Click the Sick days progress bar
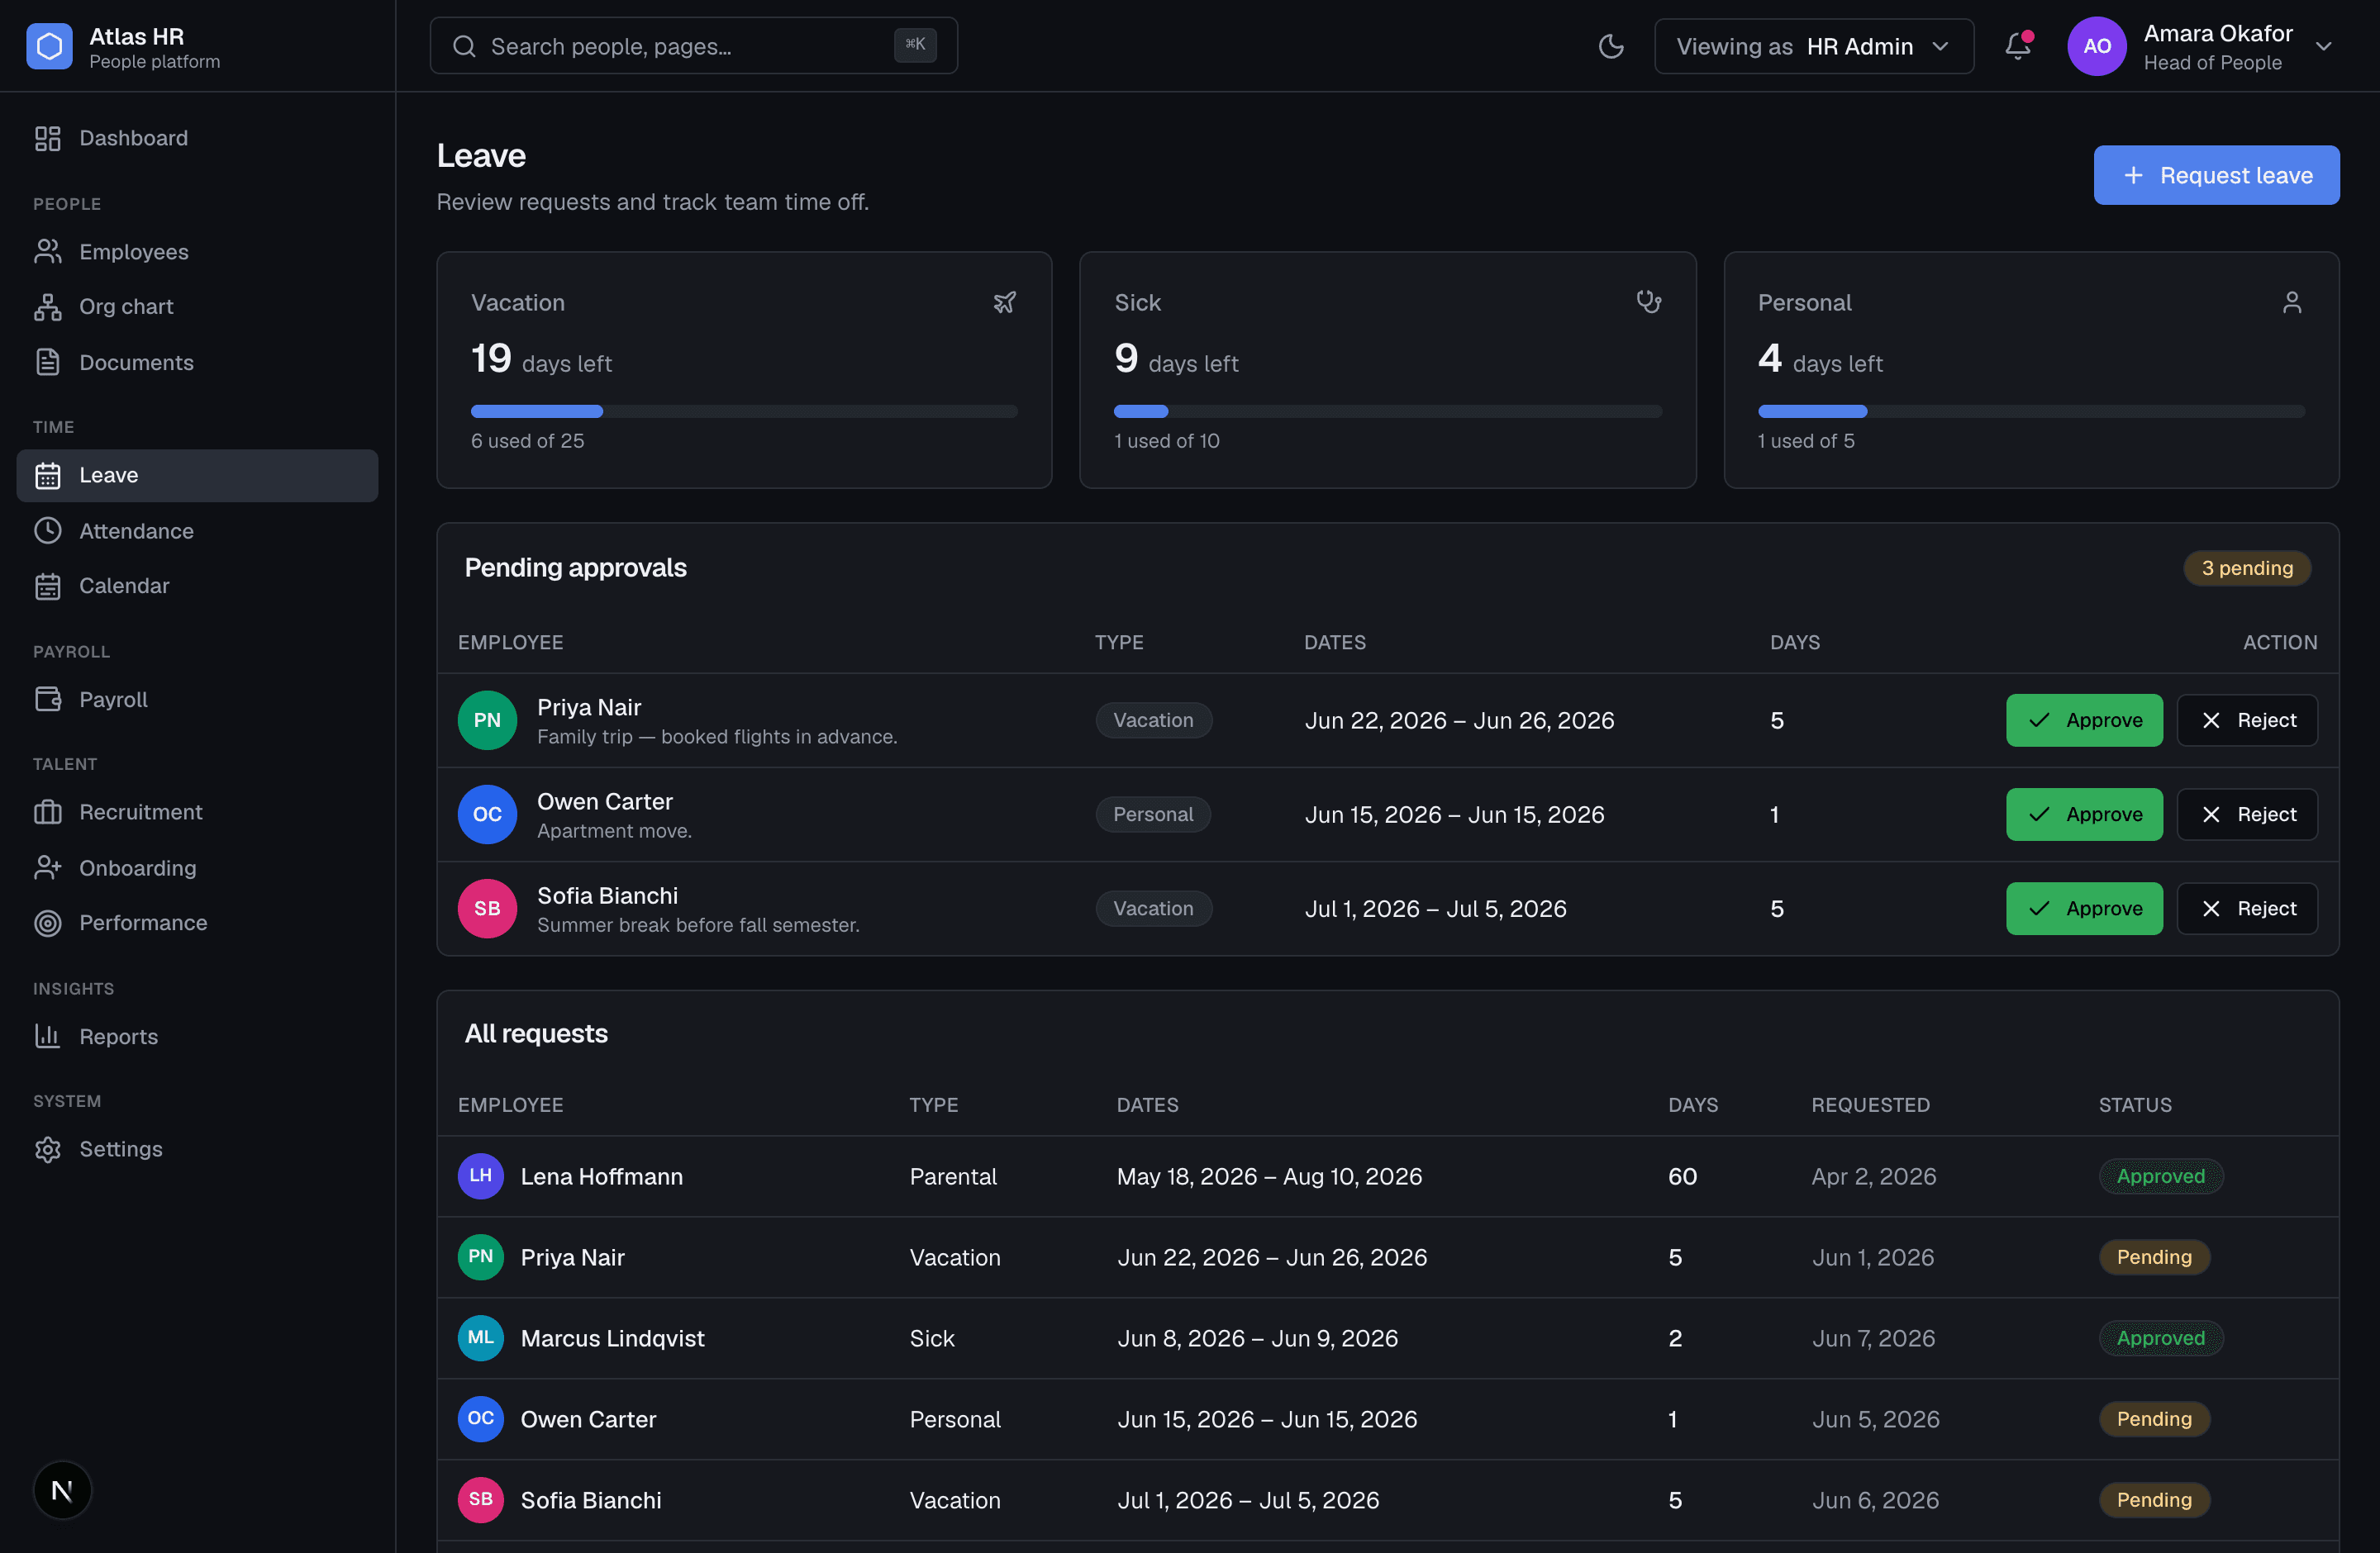The height and width of the screenshot is (1553, 2380). click(1388, 411)
